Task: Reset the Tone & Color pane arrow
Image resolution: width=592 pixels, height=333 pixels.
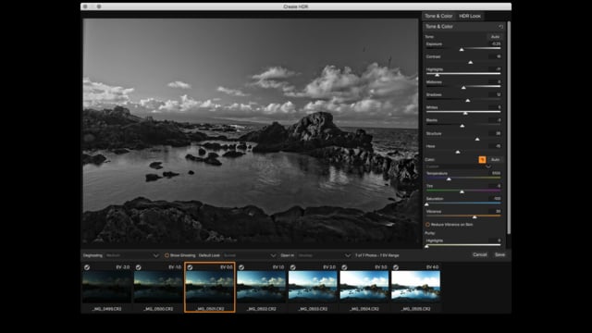Action: pos(500,27)
